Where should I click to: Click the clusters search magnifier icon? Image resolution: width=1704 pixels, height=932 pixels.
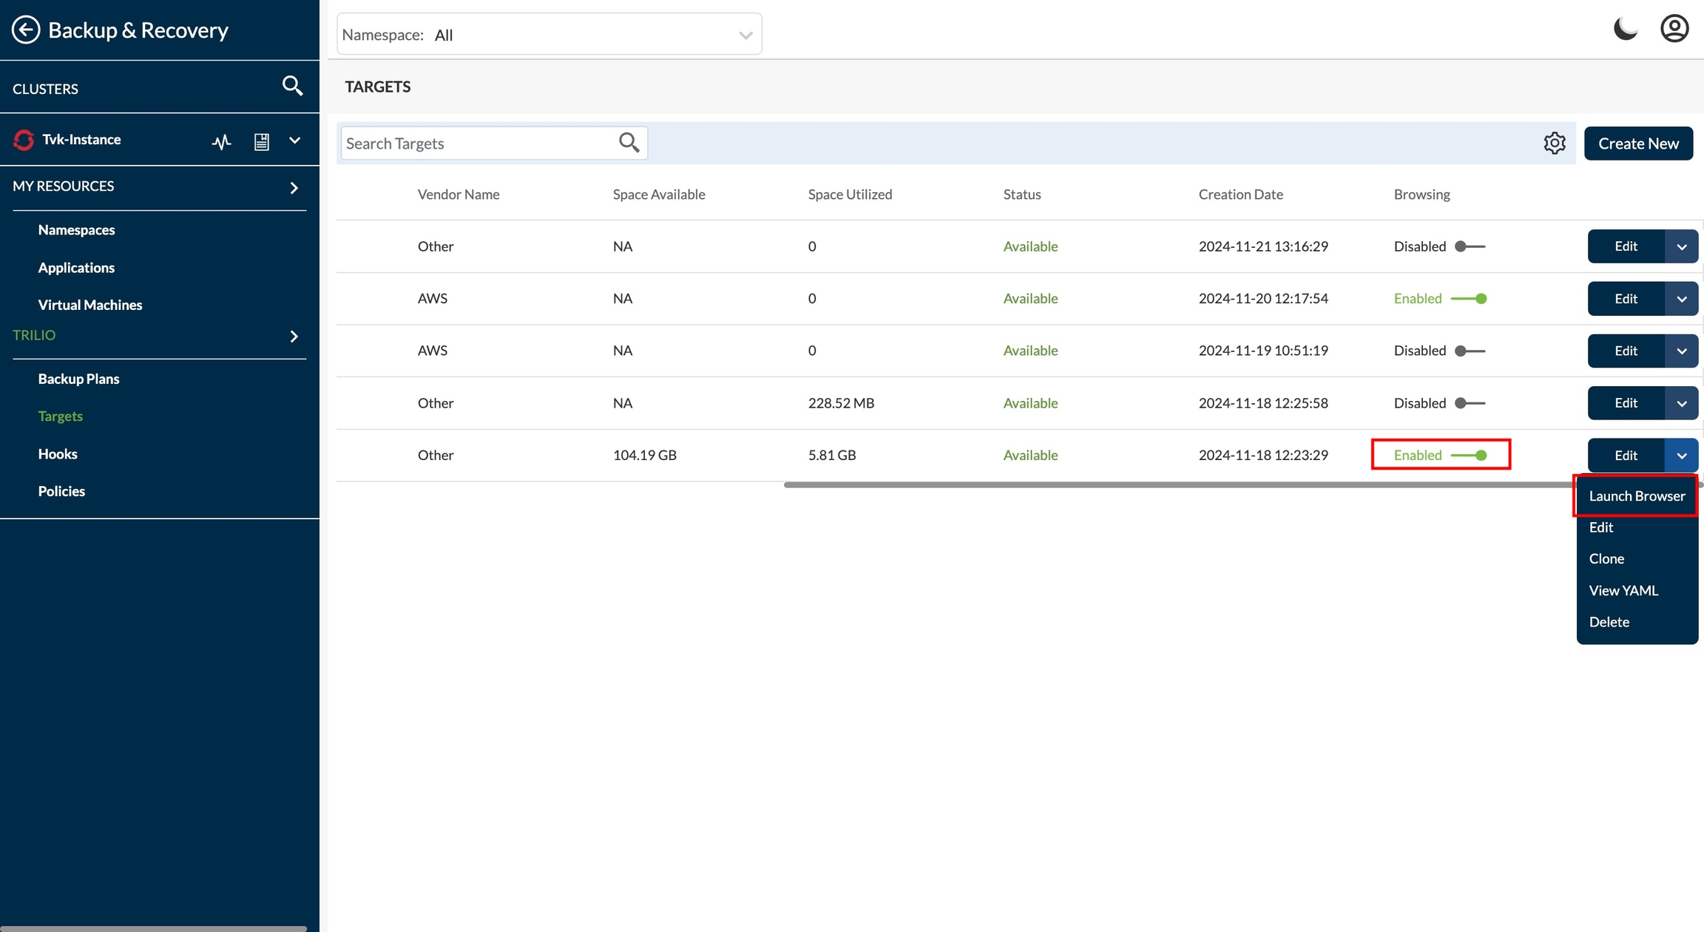tap(292, 87)
